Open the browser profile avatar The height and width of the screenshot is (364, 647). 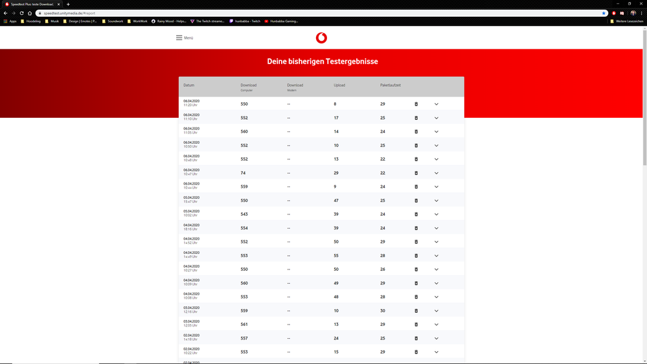pos(633,13)
